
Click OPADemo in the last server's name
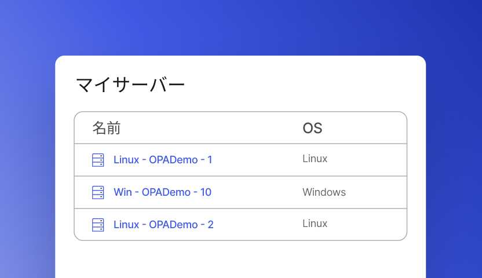coord(173,225)
